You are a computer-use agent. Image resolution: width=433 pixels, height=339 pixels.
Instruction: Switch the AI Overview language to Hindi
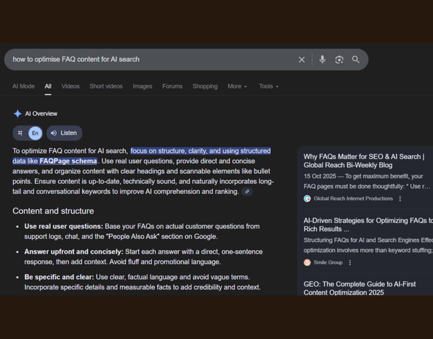click(19, 133)
